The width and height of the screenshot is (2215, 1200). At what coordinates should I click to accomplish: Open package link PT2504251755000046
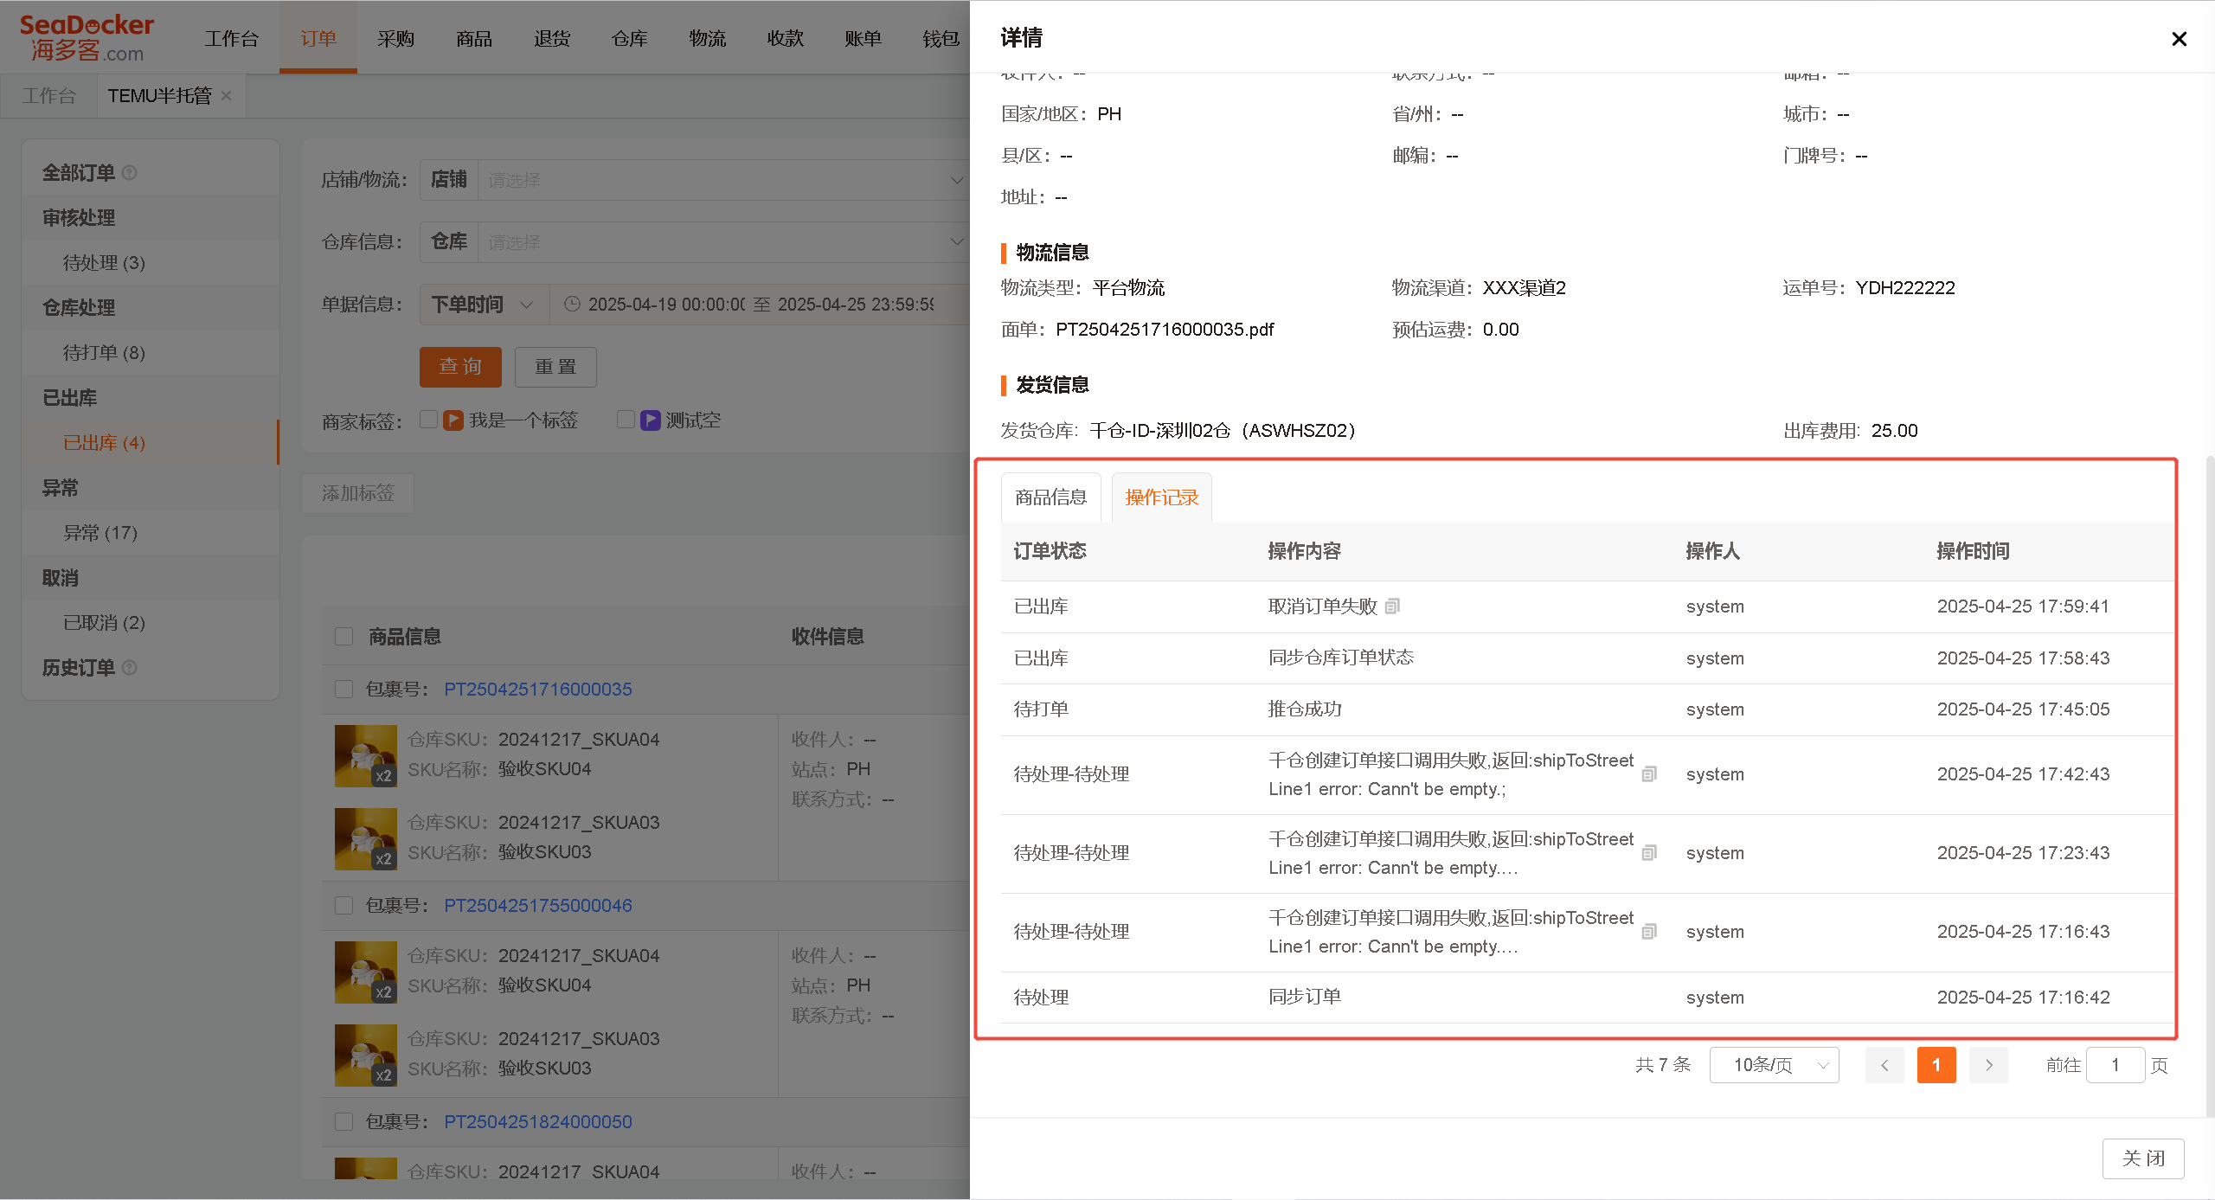(537, 906)
